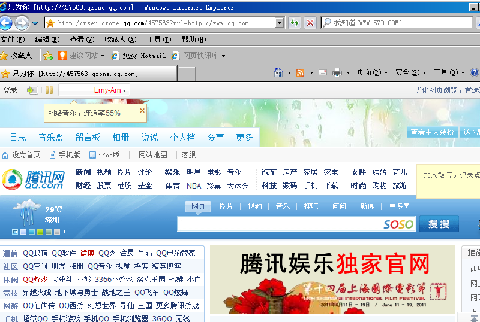Open the 工具(O) command menu
This screenshot has width=480, height=322.
pos(449,72)
